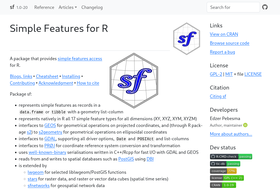Click the POSIXct code text
The height and width of the screenshot is (189, 280).
tap(146, 139)
